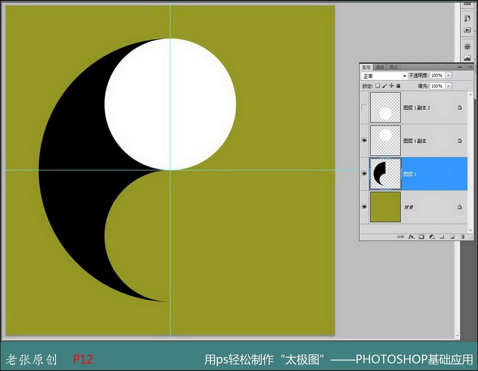
Task: Open the Histogram panel icon in dock
Action: click(467, 58)
